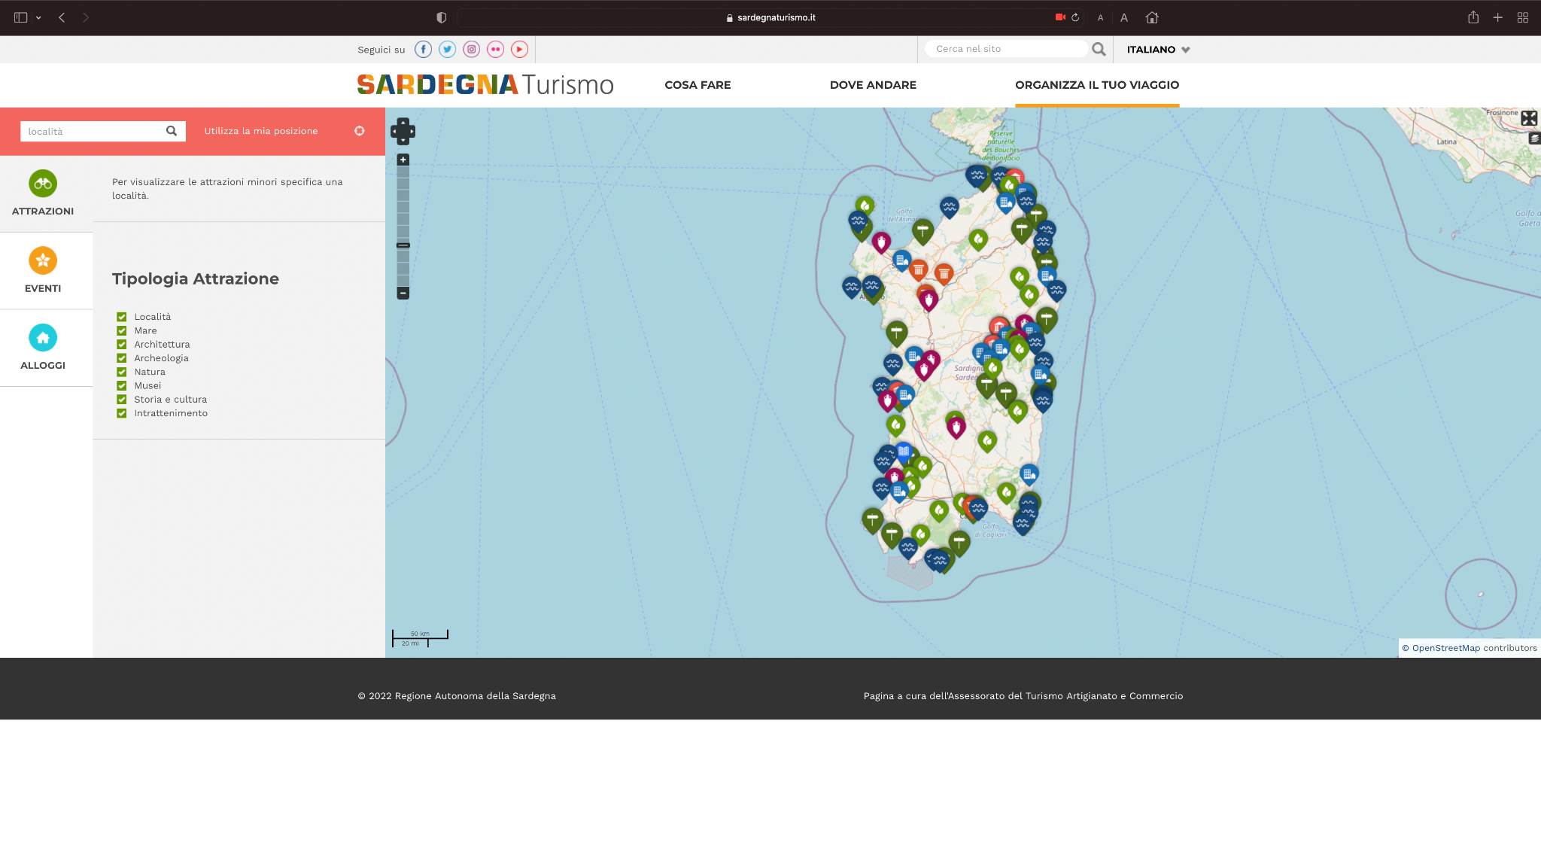Click the map zoom out minus button
The height and width of the screenshot is (867, 1541).
pyautogui.click(x=403, y=293)
